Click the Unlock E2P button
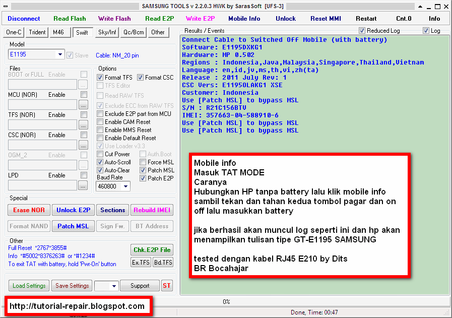This screenshot has width=452, height=318. tap(73, 210)
